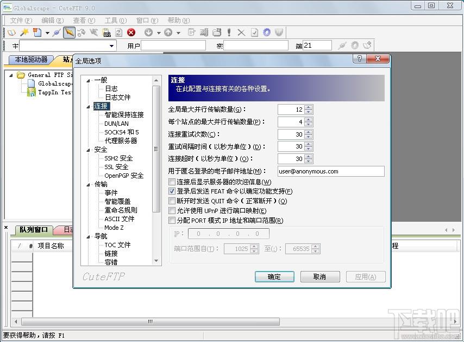464x342 pixels.
Task: Click the shield icon in toolbar
Action: [279, 32]
